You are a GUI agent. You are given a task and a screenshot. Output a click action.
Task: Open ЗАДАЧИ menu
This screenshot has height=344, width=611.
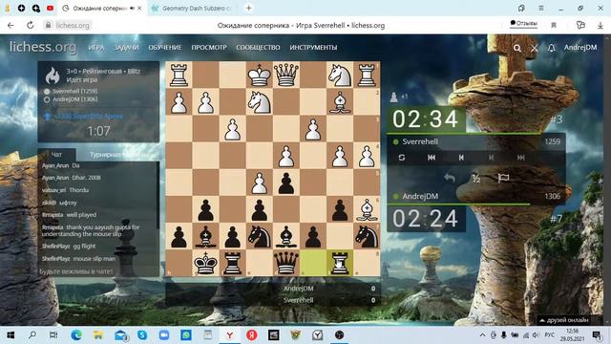tap(126, 48)
